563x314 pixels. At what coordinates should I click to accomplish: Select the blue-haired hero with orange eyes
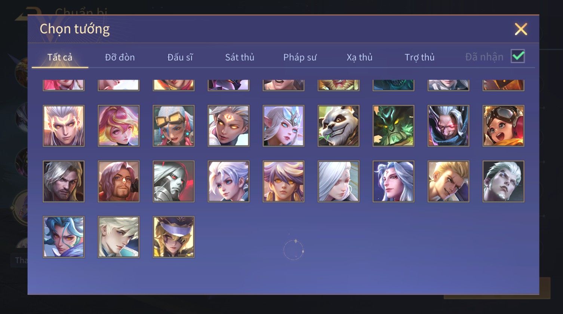(64, 237)
